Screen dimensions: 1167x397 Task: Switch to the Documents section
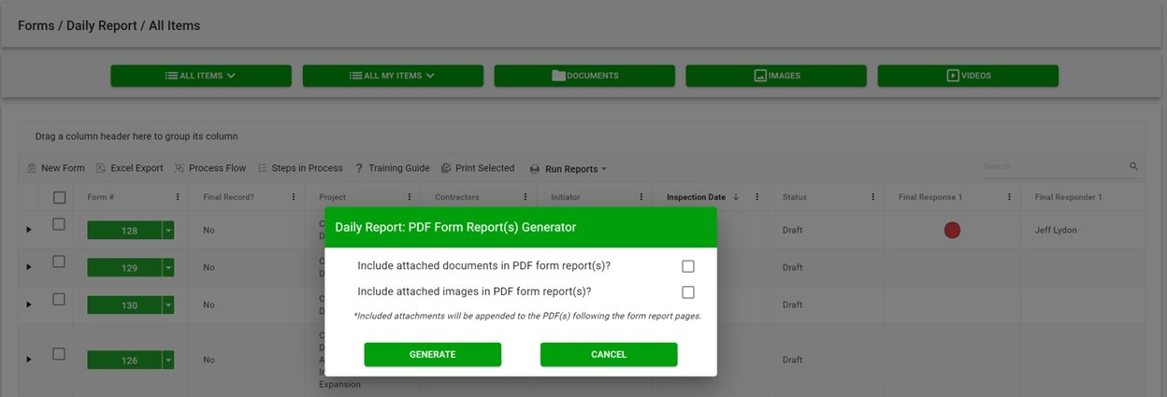click(584, 76)
